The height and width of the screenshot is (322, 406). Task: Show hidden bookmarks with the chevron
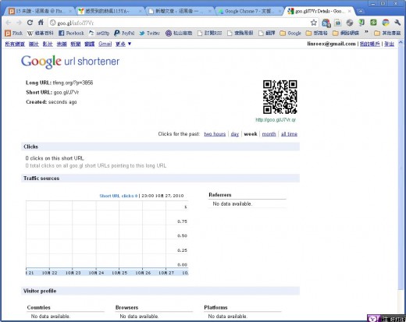click(366, 33)
